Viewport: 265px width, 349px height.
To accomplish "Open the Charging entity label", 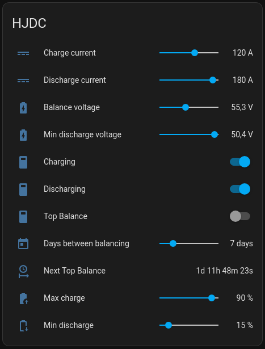I will point(60,162).
